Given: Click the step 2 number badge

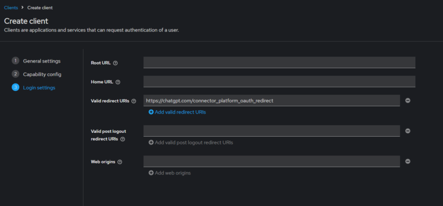Looking at the screenshot, I should [16, 74].
